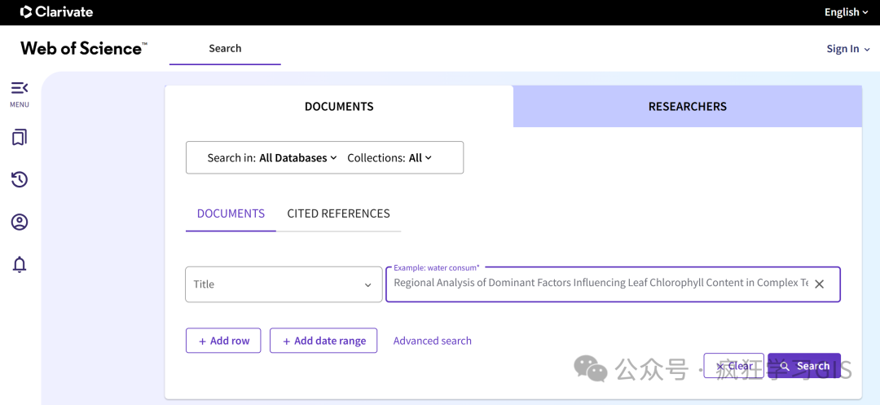The height and width of the screenshot is (405, 880).
Task: Open the All Databases dropdown
Action: (x=298, y=158)
